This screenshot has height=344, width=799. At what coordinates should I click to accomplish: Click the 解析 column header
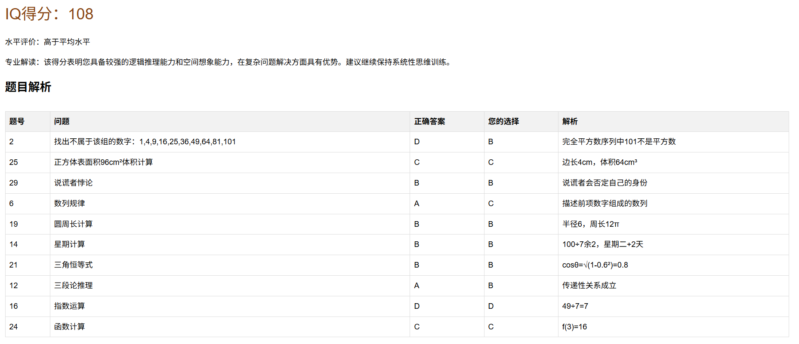(570, 122)
